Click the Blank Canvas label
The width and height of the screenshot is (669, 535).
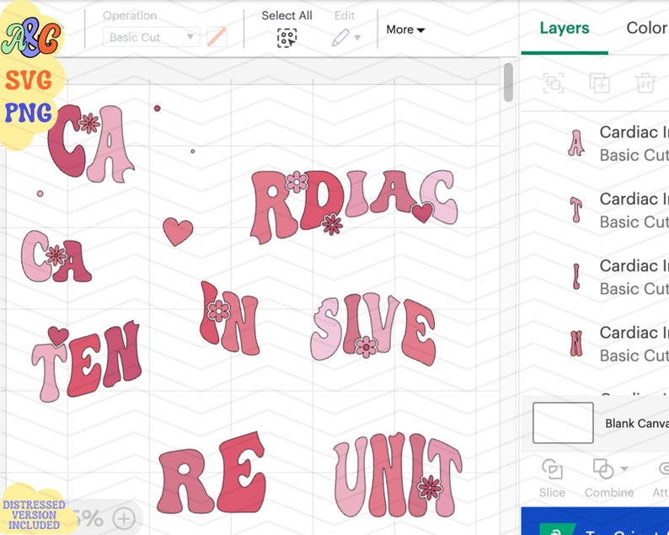(636, 423)
